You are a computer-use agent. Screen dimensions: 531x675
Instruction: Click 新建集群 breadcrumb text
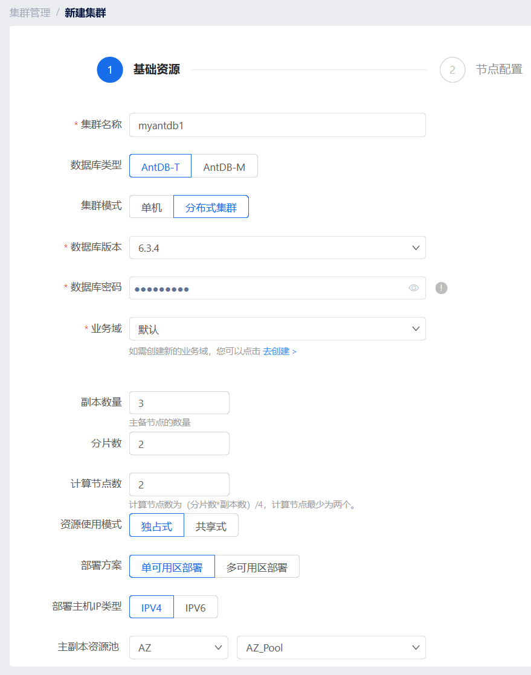(x=85, y=13)
